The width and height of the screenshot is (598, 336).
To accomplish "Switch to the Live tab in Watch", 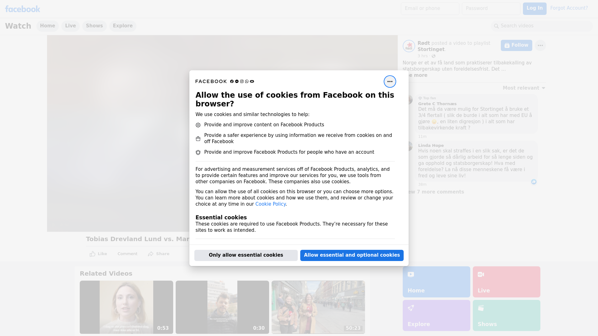I will [x=70, y=26].
